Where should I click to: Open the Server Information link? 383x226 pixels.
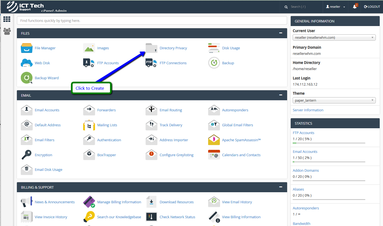tap(308, 110)
